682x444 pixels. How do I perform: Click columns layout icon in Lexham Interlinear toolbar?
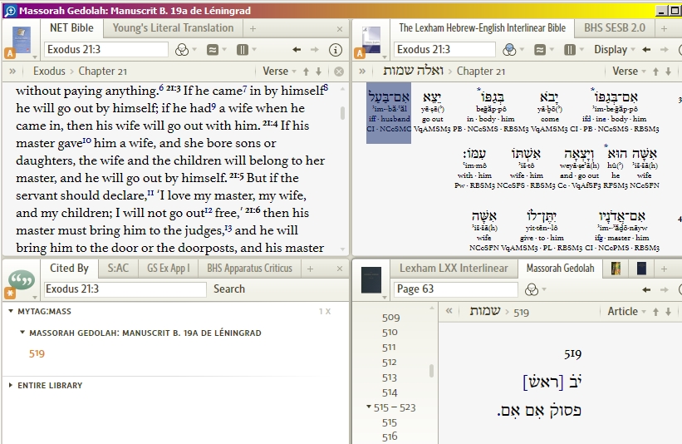pyautogui.click(x=570, y=50)
